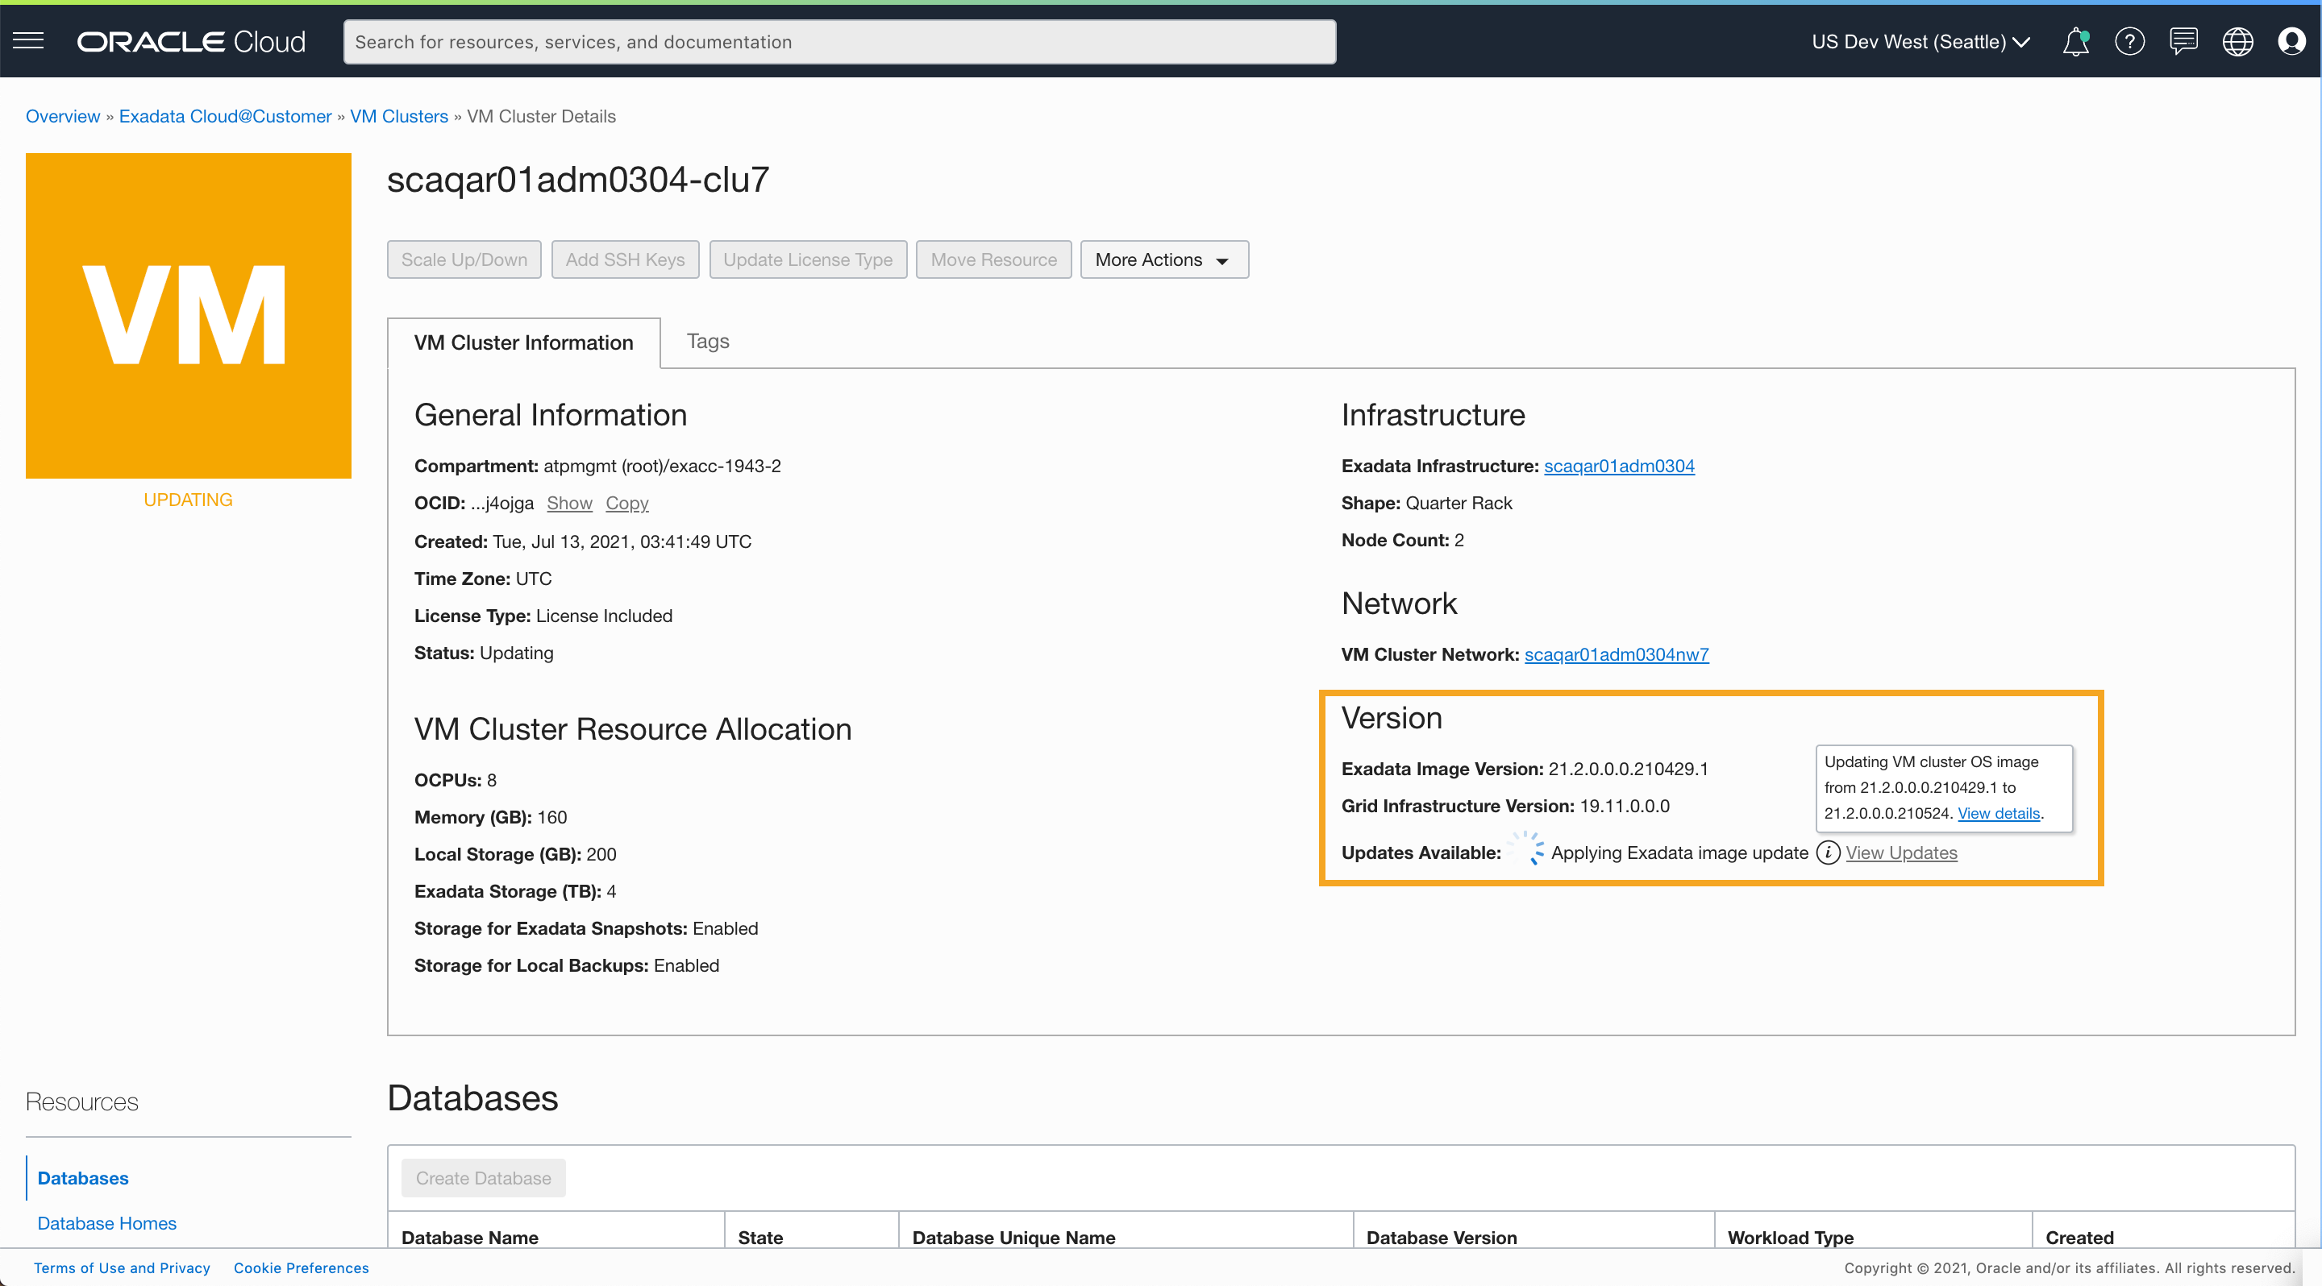Click the Oracle Cloud logo
Viewport: 2322px width, 1286px height.
[x=191, y=41]
